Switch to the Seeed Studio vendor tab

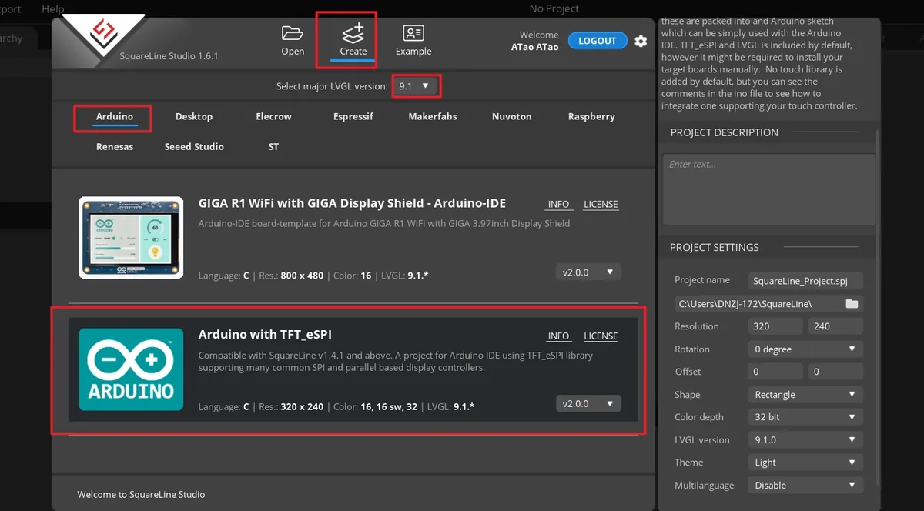[194, 147]
